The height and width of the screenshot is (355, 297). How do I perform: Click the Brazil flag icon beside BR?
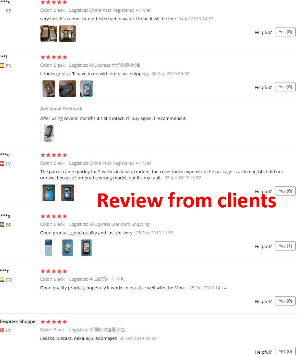coord(2,225)
